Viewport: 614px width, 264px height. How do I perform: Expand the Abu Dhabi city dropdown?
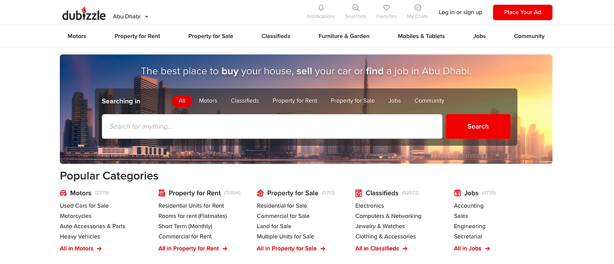tap(130, 16)
